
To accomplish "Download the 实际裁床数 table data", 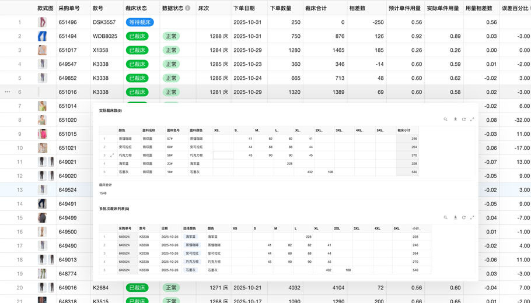I will [455, 119].
